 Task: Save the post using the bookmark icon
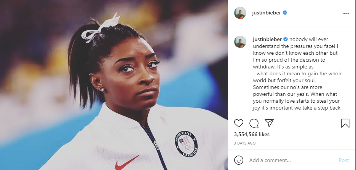pyautogui.click(x=345, y=123)
